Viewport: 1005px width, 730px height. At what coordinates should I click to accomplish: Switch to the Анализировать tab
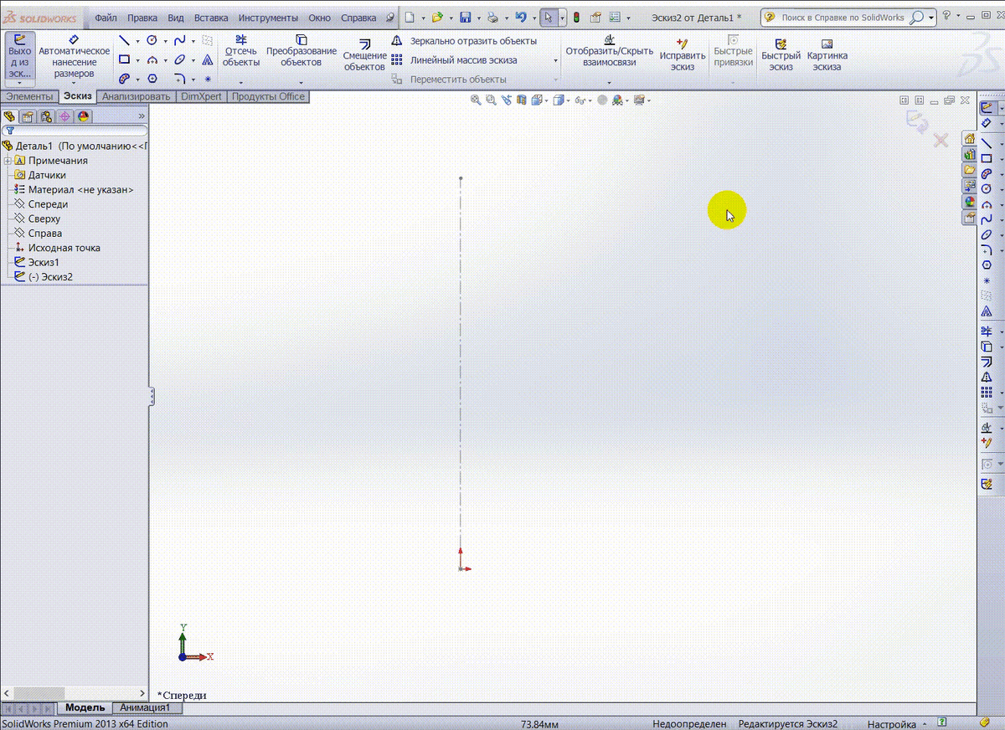[x=136, y=96]
